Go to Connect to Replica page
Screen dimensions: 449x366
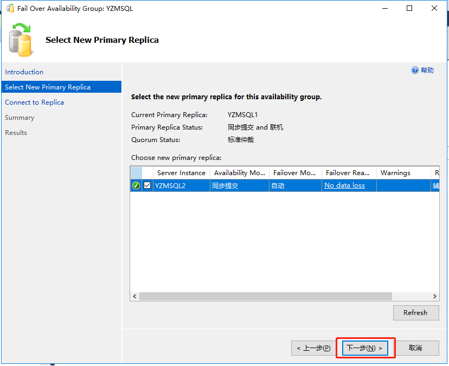[35, 102]
